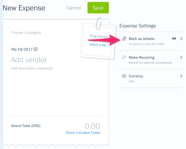Select the Mark as billable label
The width and height of the screenshot is (186, 149).
point(141,39)
